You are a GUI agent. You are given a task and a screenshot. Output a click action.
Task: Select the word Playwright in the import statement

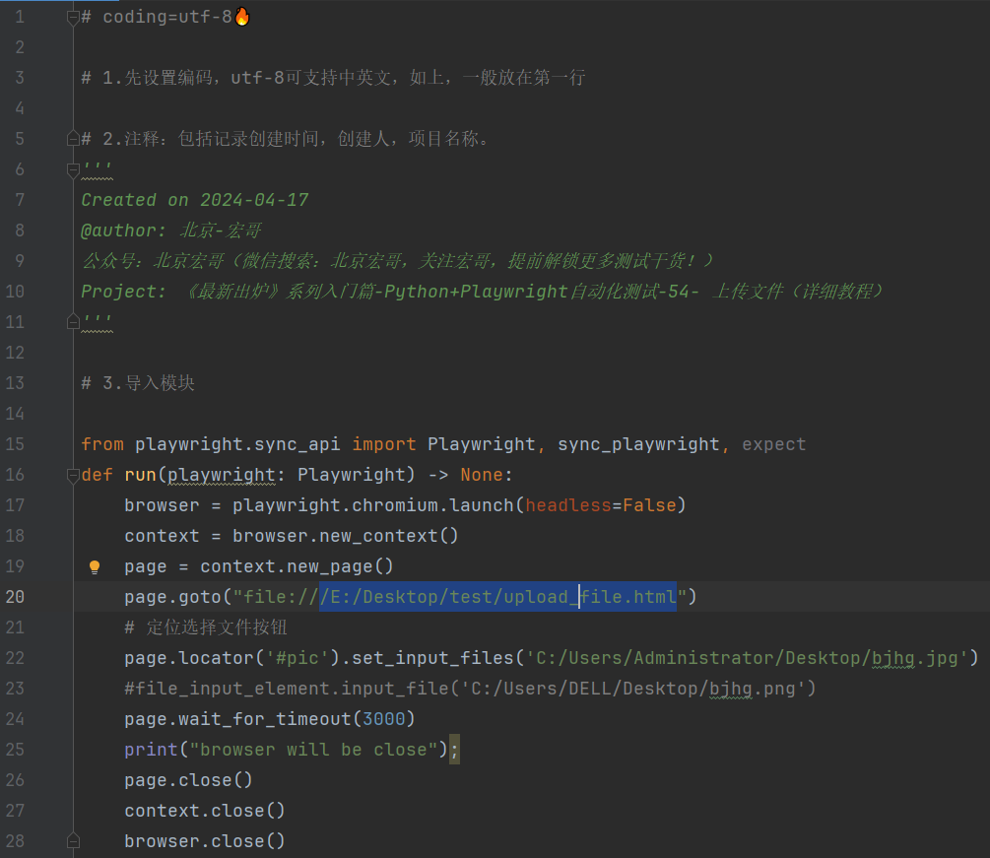482,443
